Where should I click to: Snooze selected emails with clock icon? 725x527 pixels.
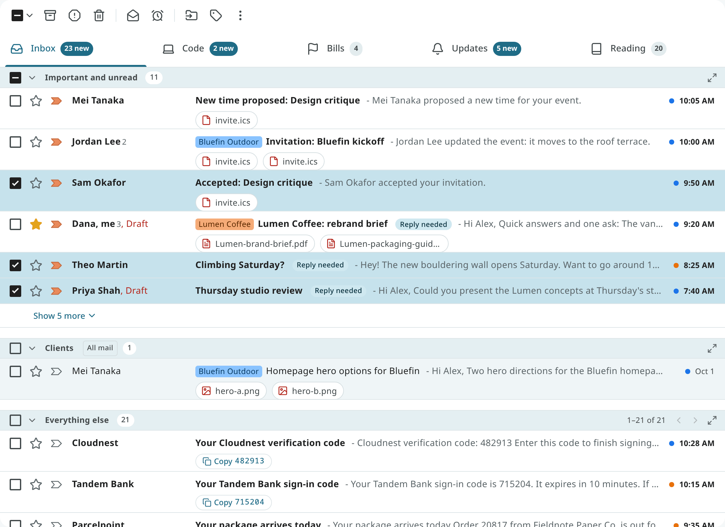point(157,15)
